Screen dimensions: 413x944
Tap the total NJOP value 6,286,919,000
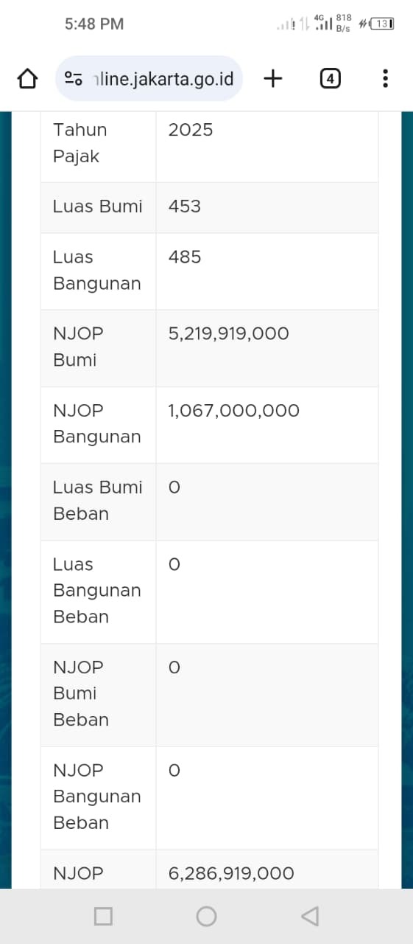coord(231,874)
